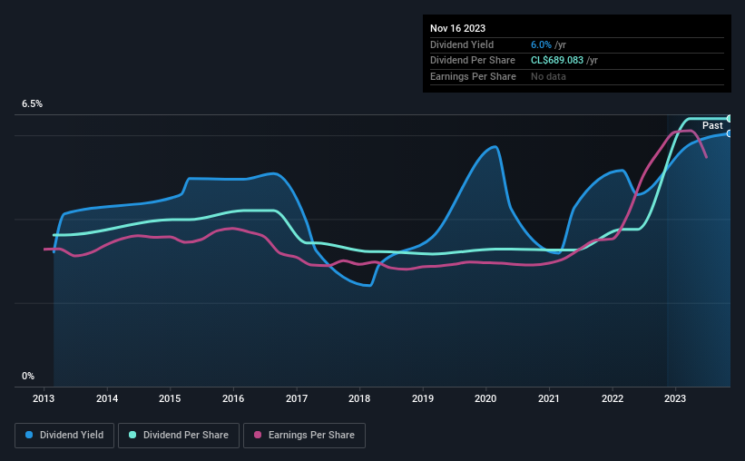Click the CL$689.083 Dividend Per Share value
Image resolution: width=745 pixels, height=461 pixels.
[x=557, y=61]
